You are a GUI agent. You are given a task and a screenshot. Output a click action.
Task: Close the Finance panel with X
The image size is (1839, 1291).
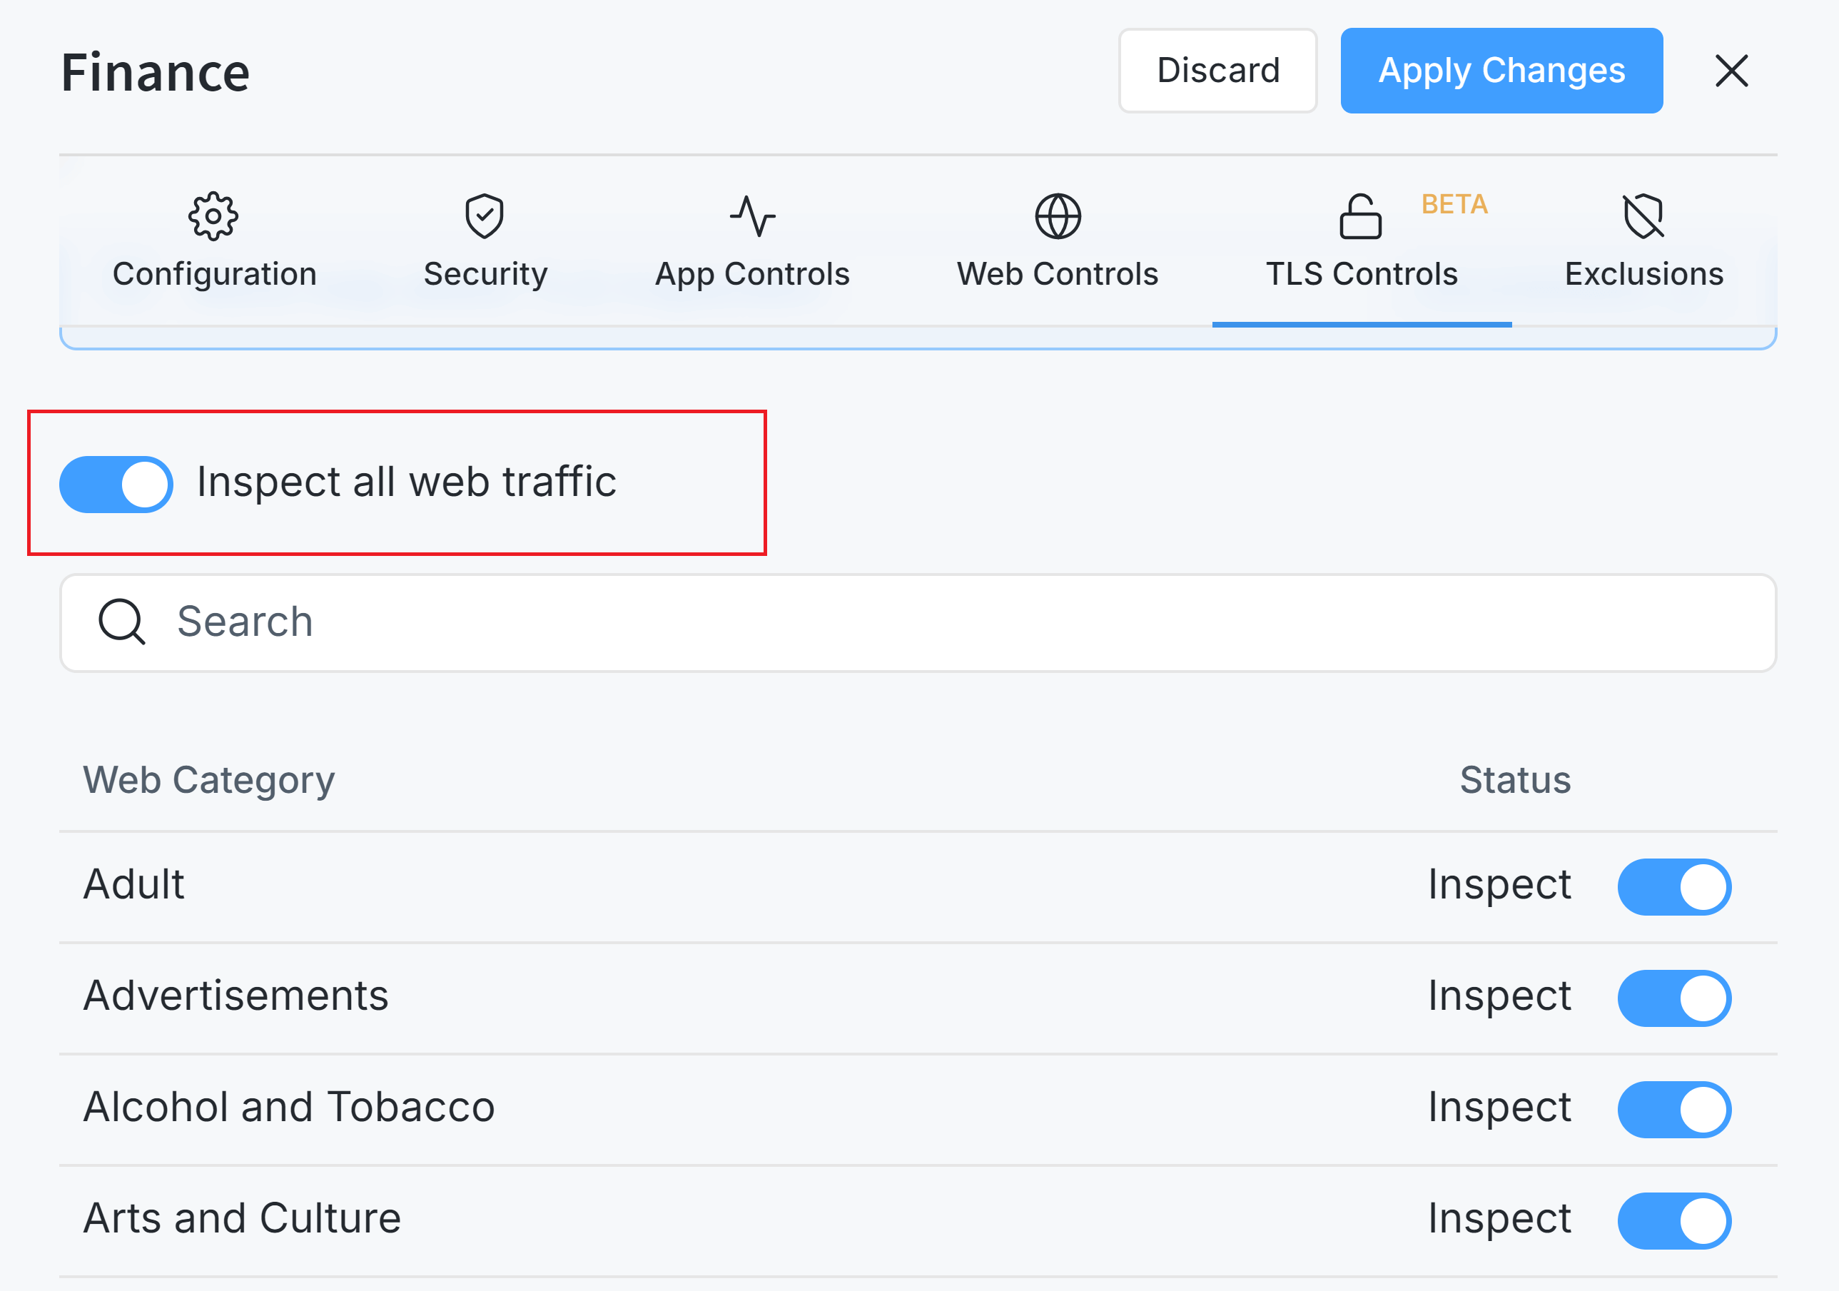pyautogui.click(x=1731, y=71)
